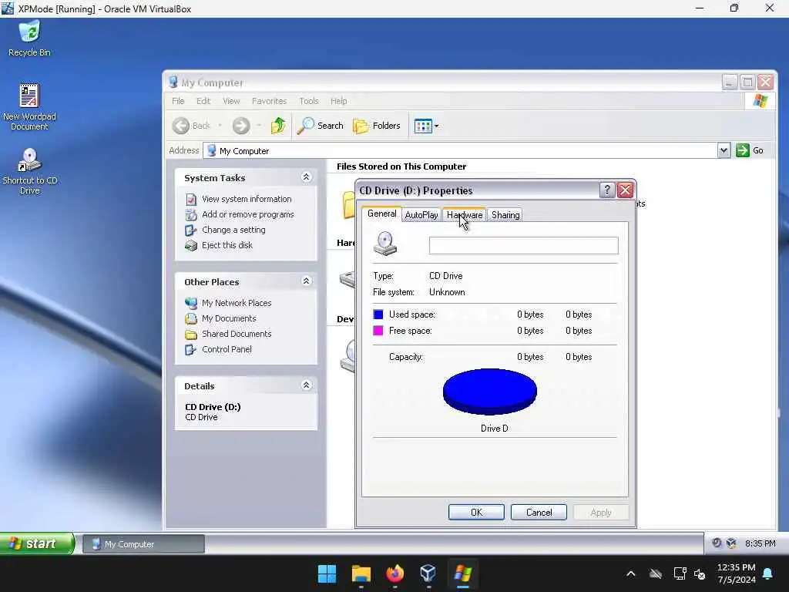Open the Tools menu

[309, 101]
